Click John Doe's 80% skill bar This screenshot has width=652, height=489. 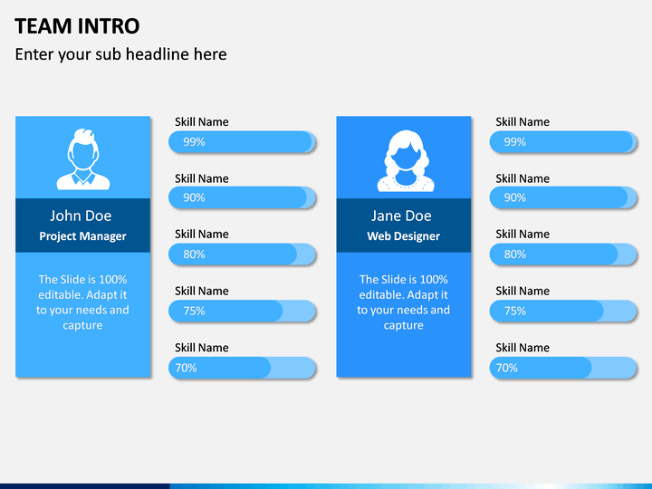[242, 254]
